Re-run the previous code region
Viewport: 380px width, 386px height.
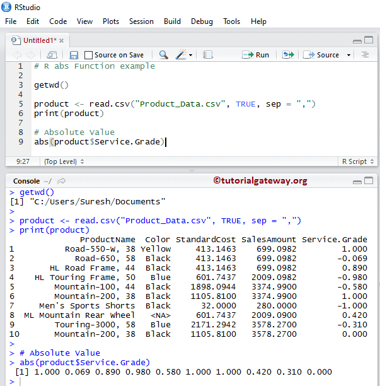[x=288, y=55]
